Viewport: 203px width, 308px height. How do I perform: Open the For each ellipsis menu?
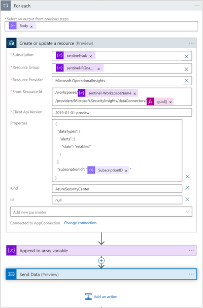[x=197, y=6]
